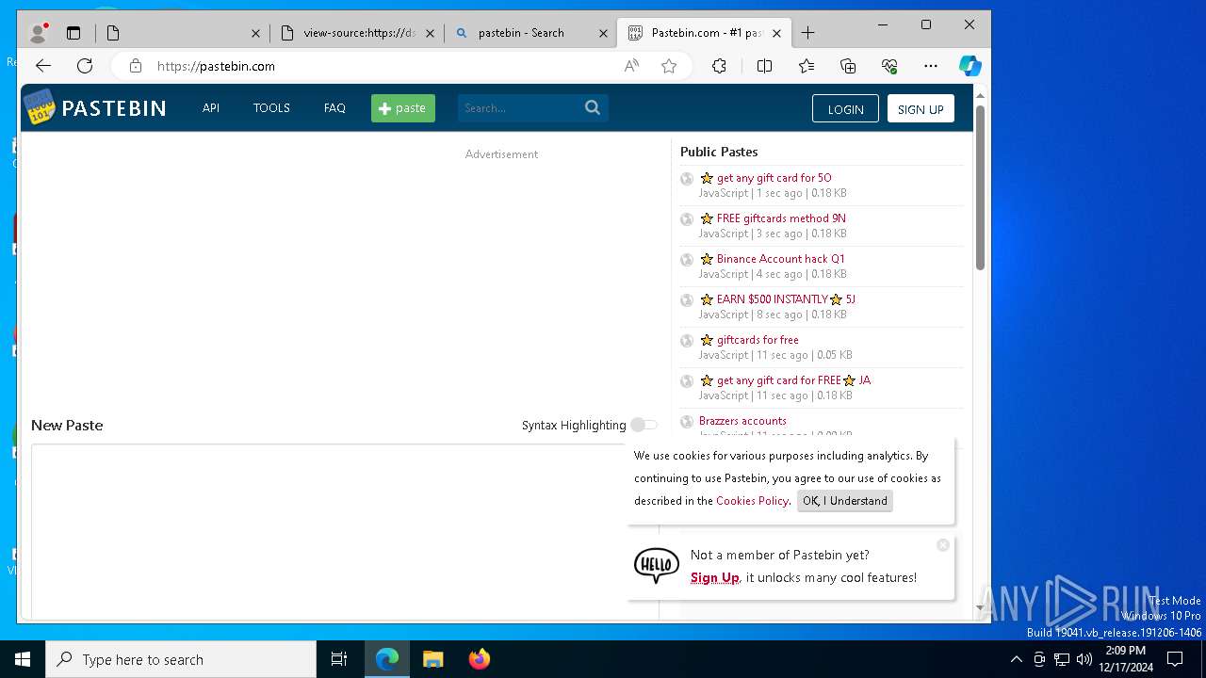Click the Sign Up link in popup

(x=714, y=577)
